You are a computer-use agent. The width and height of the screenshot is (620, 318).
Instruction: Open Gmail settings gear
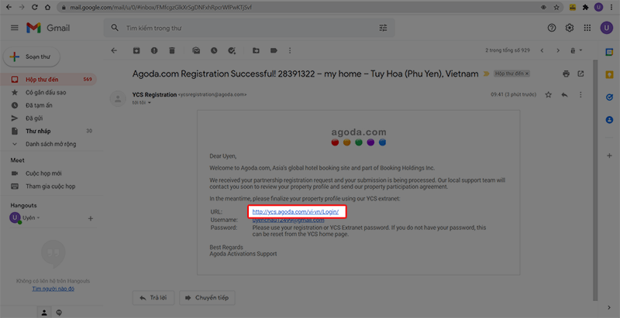pos(570,28)
